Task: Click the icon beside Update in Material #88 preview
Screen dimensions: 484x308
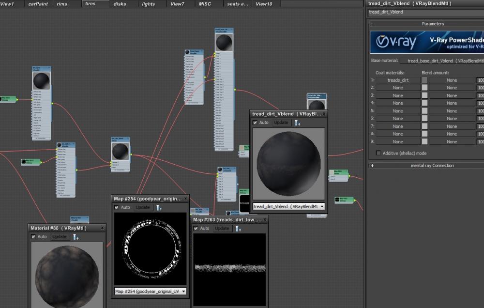Action: pyautogui.click(x=75, y=237)
